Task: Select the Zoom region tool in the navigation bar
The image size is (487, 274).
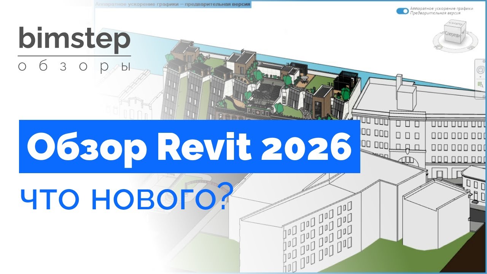Action: coord(481,84)
